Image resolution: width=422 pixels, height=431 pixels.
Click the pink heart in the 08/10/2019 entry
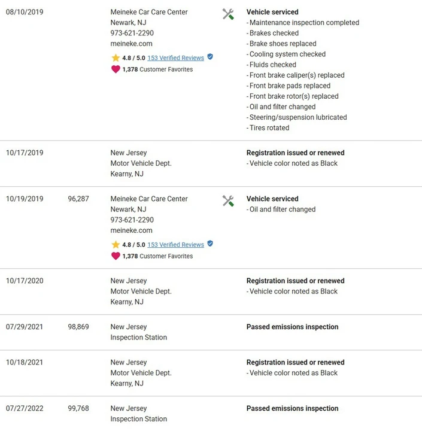116,69
